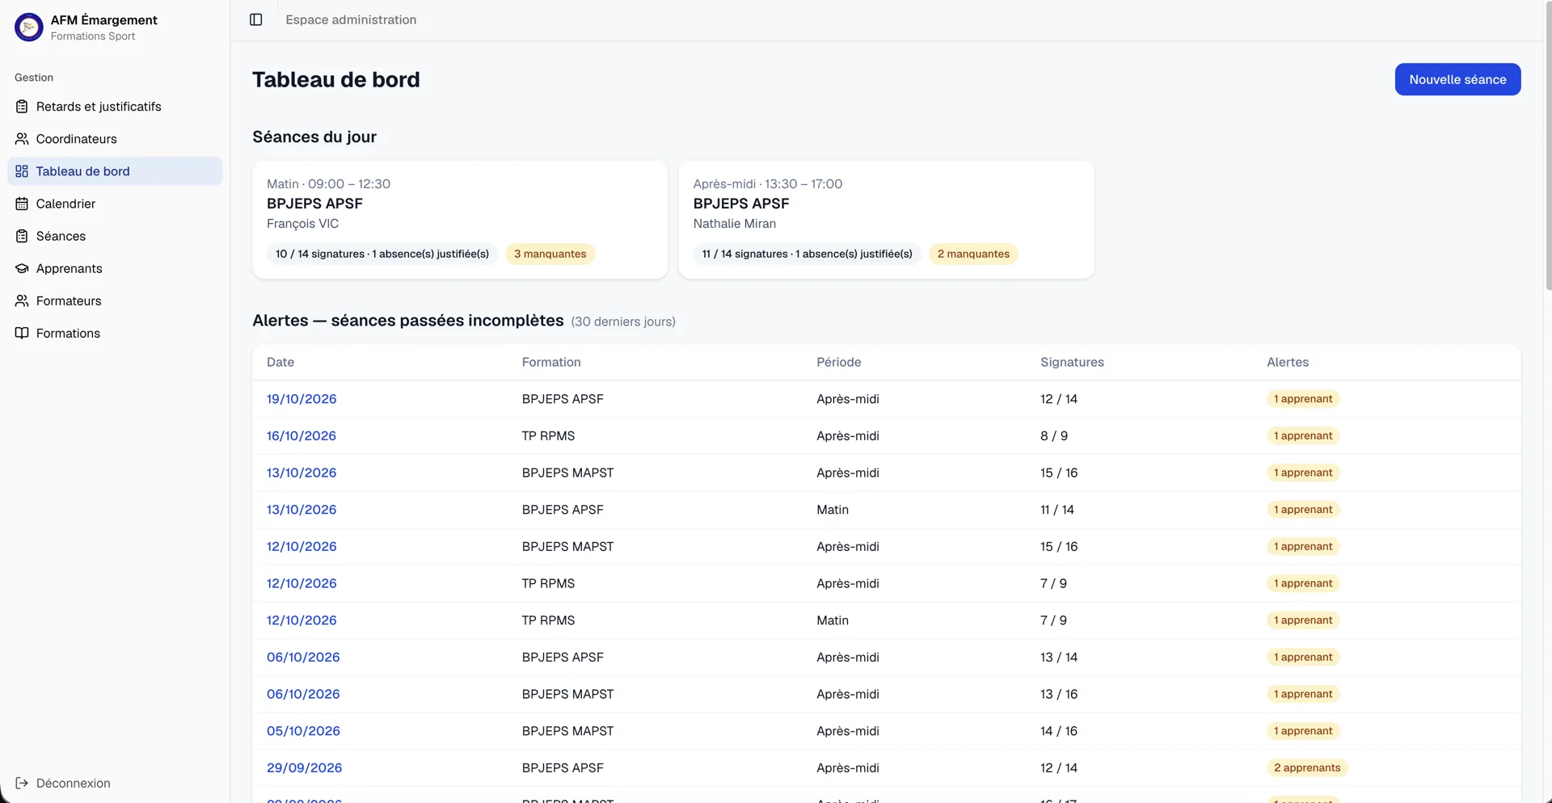1552x803 pixels.
Task: Go to the Coordinateurs page
Action: 115,139
